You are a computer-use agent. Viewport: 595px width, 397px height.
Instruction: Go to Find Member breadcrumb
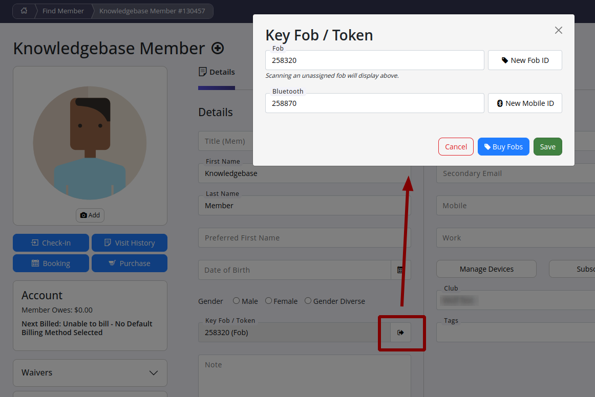pos(63,11)
